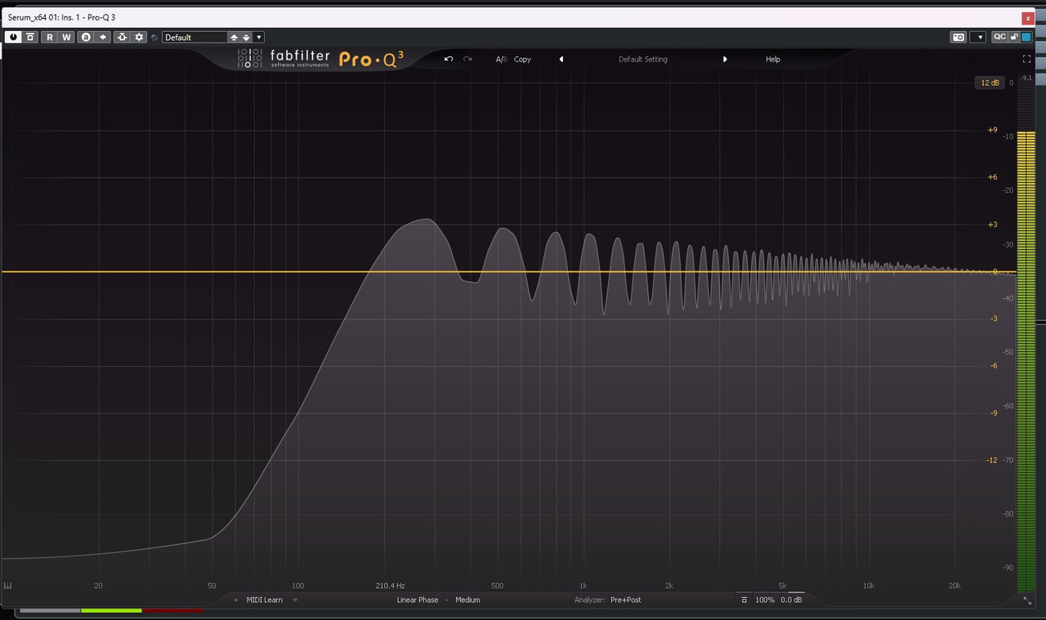
Task: Click the -9.1 peak level readout
Action: click(x=1026, y=78)
